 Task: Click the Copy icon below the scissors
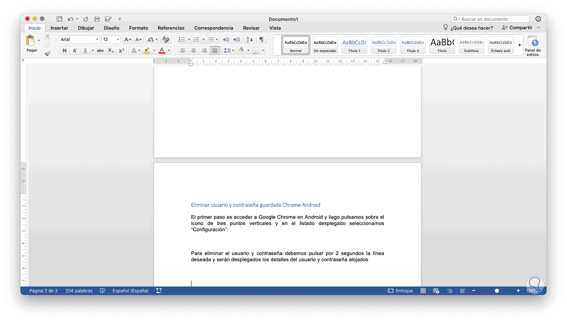[48, 45]
